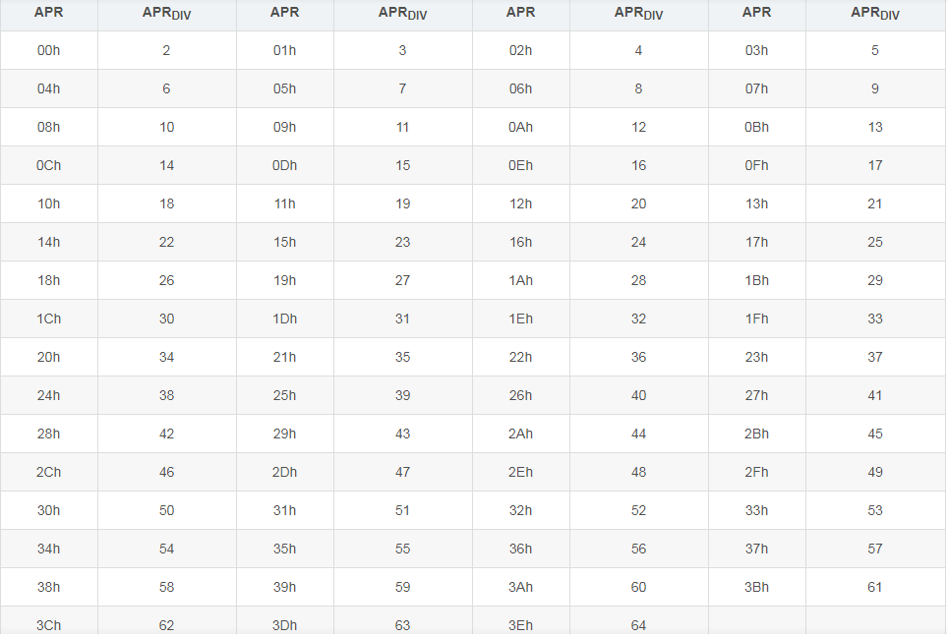The height and width of the screenshot is (637, 948).
Task: Click the 35h APR cell
Action: [284, 549]
